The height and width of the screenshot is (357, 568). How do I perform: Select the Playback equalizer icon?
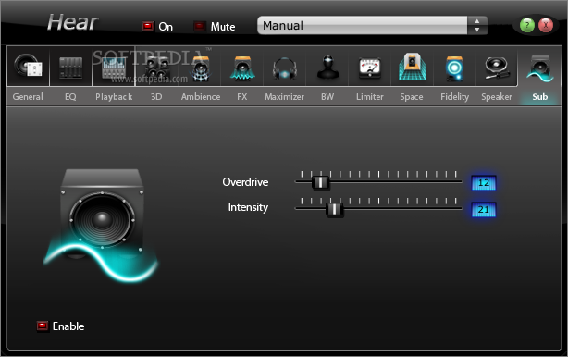[x=114, y=68]
